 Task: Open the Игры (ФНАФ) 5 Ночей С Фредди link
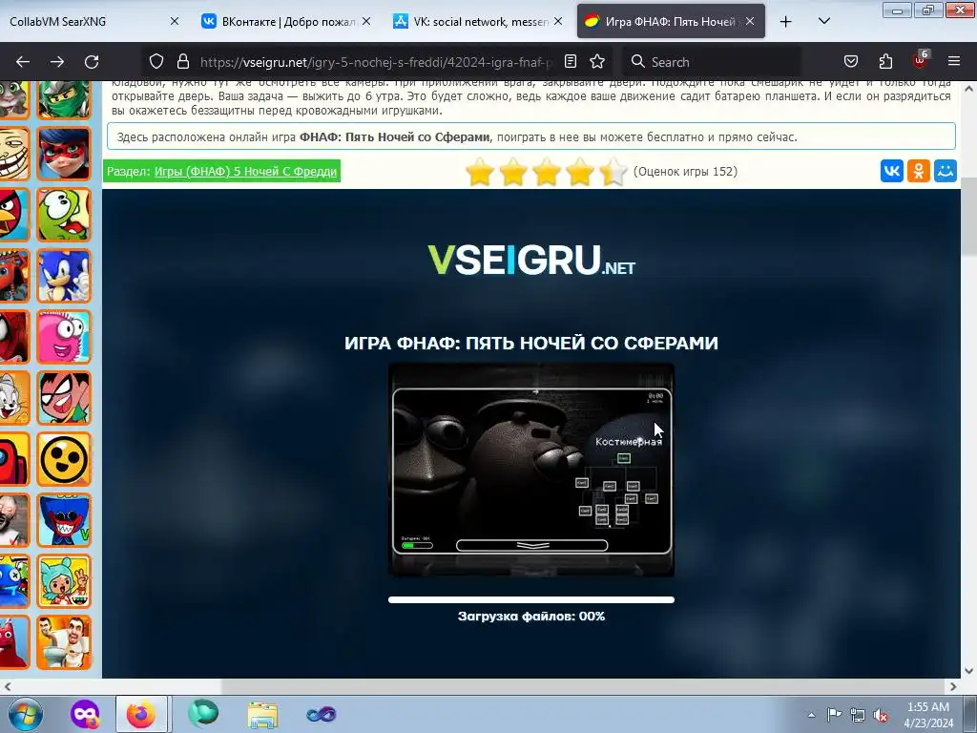245,172
